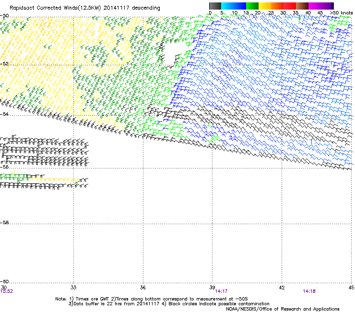This screenshot has width=355, height=312.
Task: Click the '42' longitude axis label
Action: point(282,288)
